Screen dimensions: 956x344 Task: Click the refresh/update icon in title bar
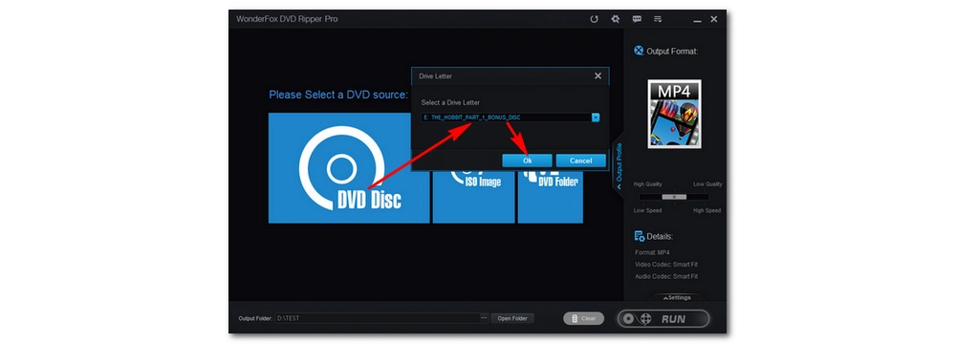click(x=594, y=19)
